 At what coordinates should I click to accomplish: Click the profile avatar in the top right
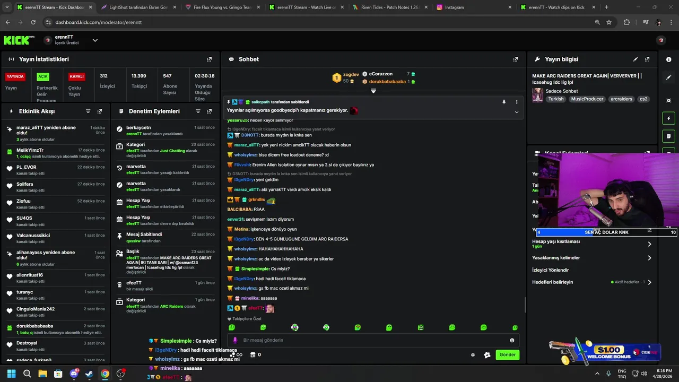(661, 40)
